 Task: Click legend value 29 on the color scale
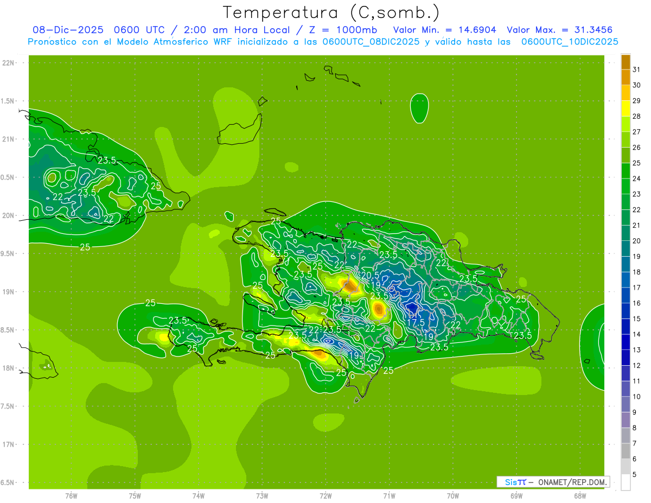(x=637, y=101)
